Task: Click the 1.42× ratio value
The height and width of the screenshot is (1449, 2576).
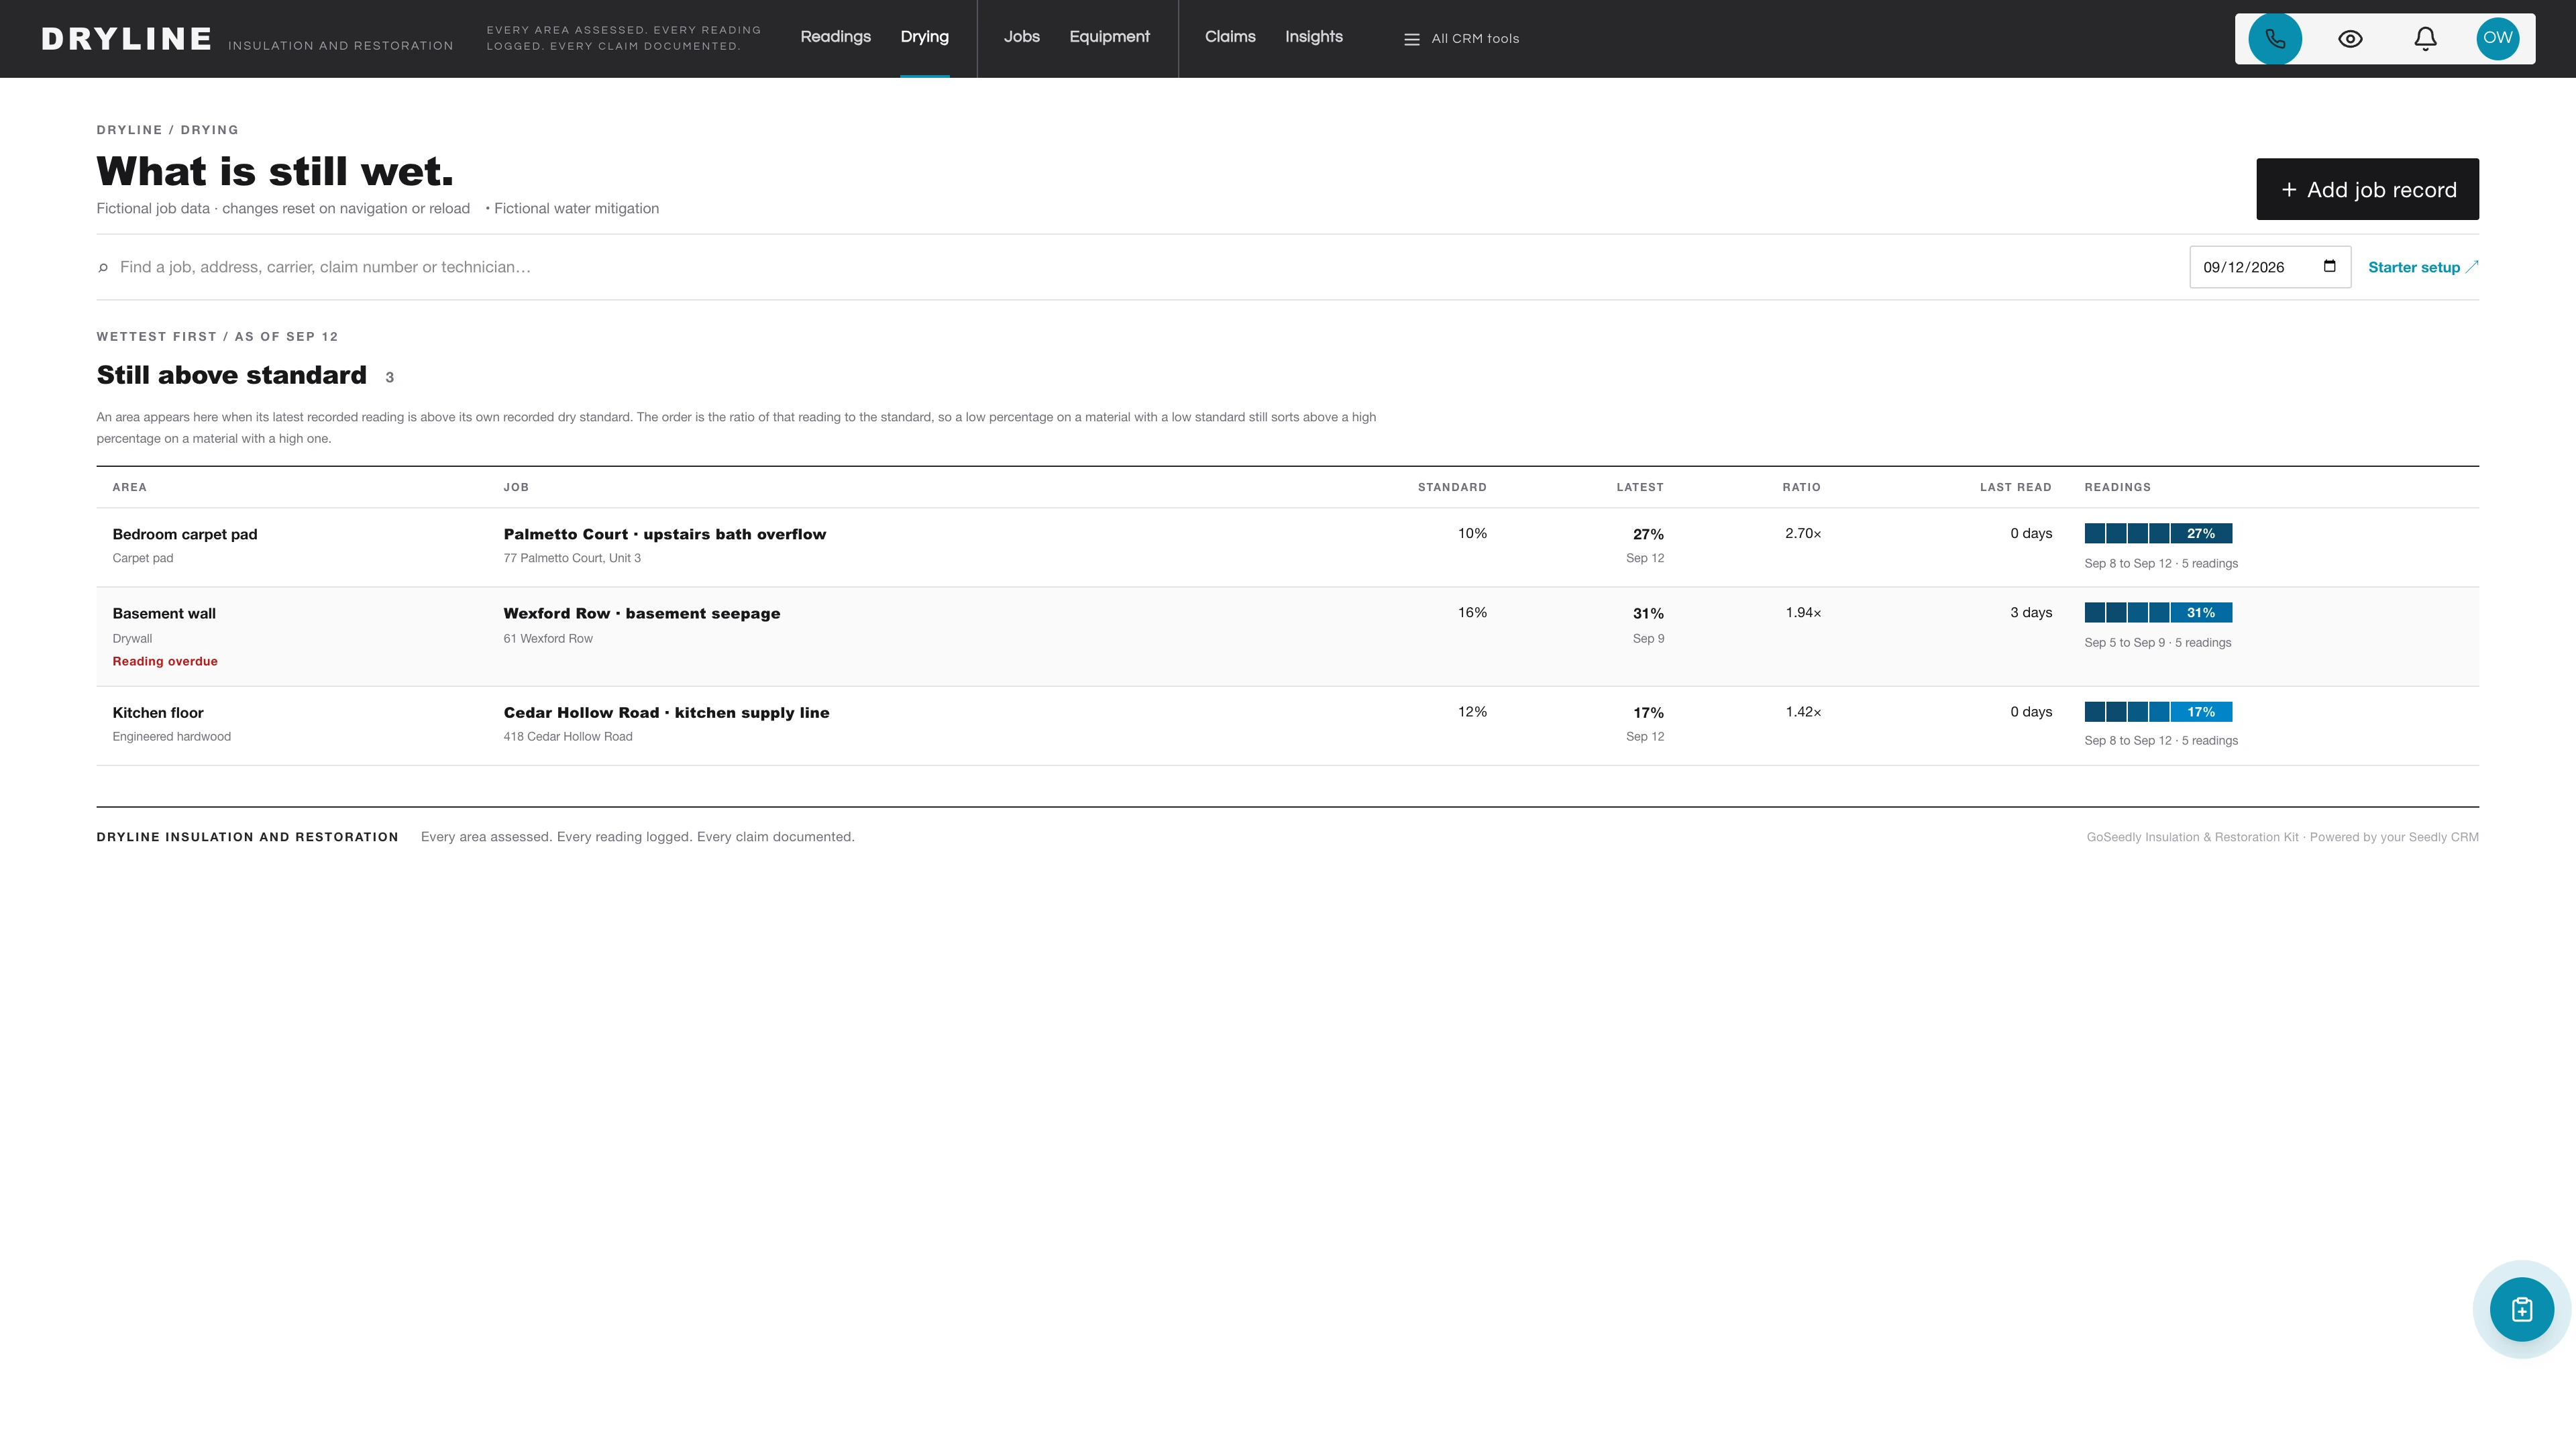Action: pos(1803,712)
